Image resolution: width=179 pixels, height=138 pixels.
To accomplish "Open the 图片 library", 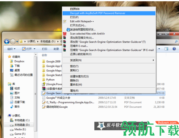I will pos(15,93).
